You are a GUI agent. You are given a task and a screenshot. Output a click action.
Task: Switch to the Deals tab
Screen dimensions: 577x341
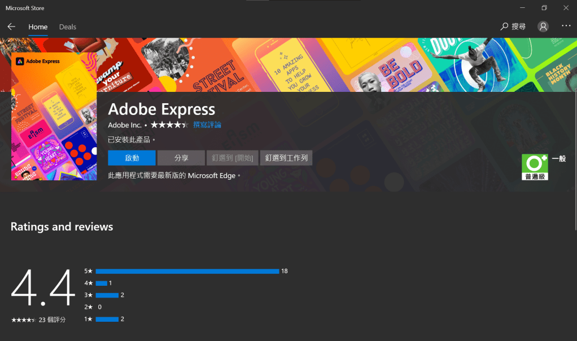tap(68, 26)
